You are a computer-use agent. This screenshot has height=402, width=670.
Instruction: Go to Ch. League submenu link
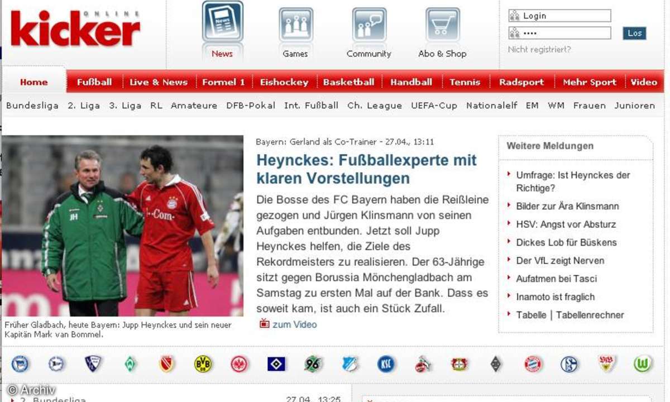[x=375, y=106]
